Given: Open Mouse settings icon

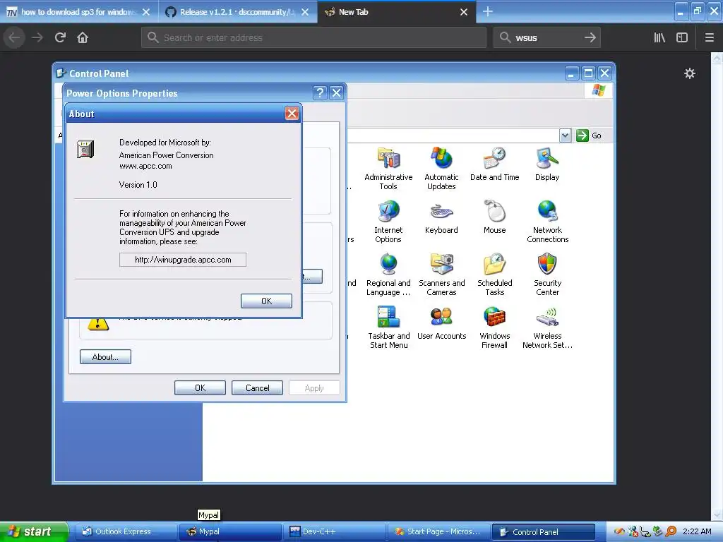Looking at the screenshot, I should tap(494, 217).
